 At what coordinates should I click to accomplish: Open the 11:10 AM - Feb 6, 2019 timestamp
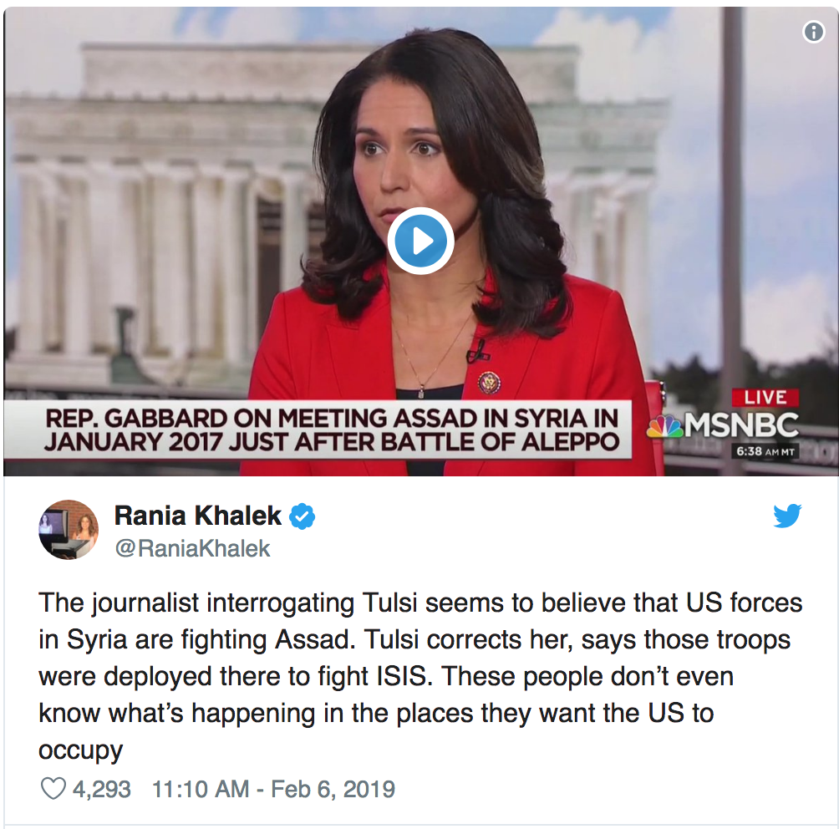tap(273, 789)
